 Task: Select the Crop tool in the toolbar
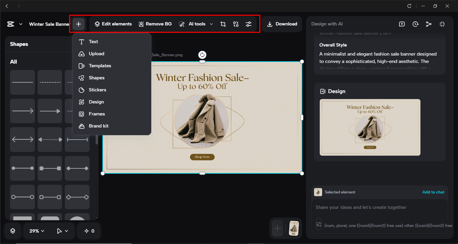tap(223, 24)
